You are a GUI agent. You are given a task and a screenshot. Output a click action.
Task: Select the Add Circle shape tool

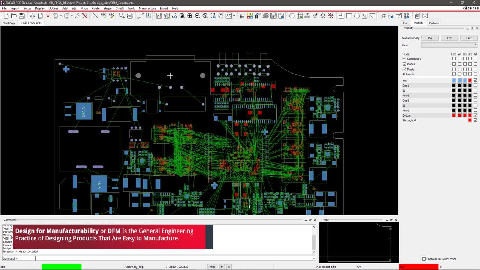(x=357, y=16)
